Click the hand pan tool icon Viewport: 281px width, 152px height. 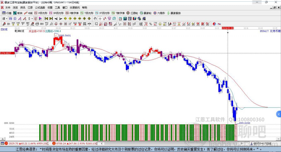(x=95, y=19)
